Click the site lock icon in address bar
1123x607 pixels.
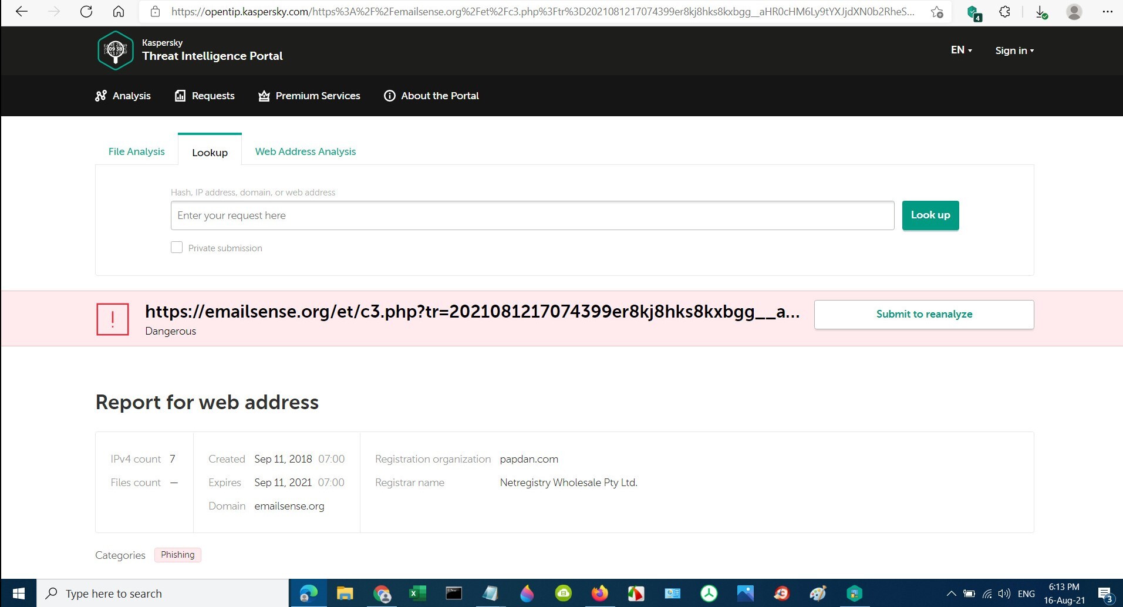click(155, 12)
